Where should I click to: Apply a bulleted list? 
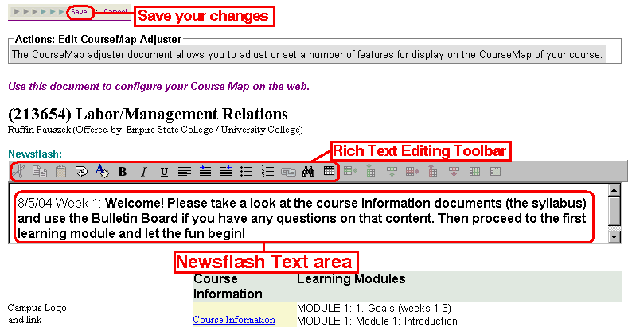coord(246,172)
